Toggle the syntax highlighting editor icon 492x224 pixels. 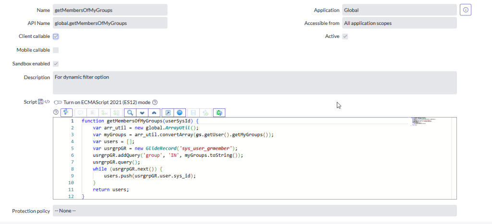(x=67, y=112)
